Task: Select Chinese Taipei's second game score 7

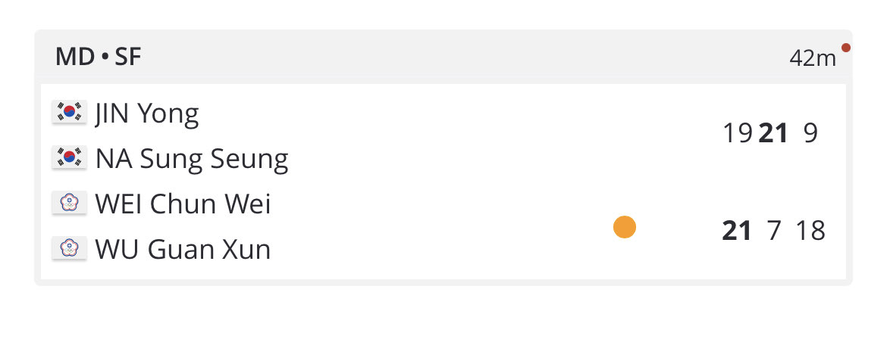Action: [x=774, y=232]
